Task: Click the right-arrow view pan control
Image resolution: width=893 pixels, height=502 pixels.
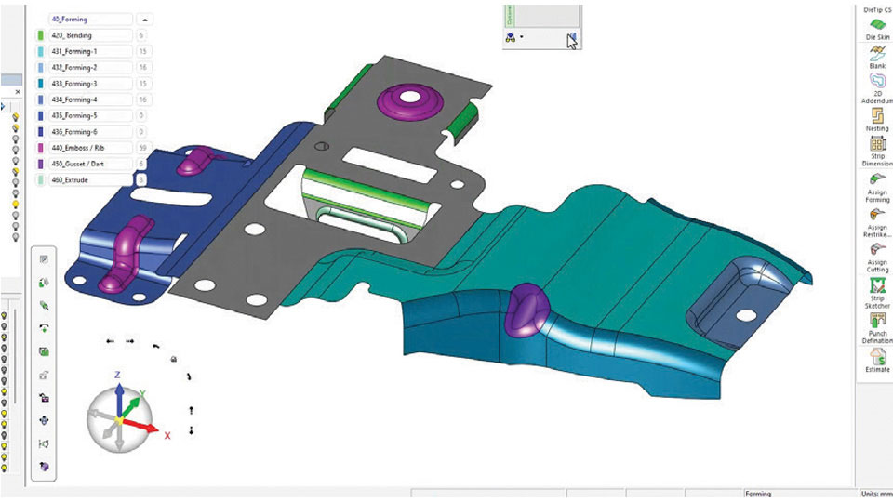Action: pyautogui.click(x=130, y=341)
